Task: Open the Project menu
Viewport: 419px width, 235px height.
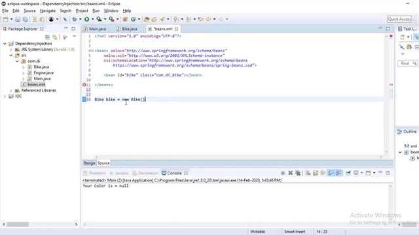Action: point(82,10)
